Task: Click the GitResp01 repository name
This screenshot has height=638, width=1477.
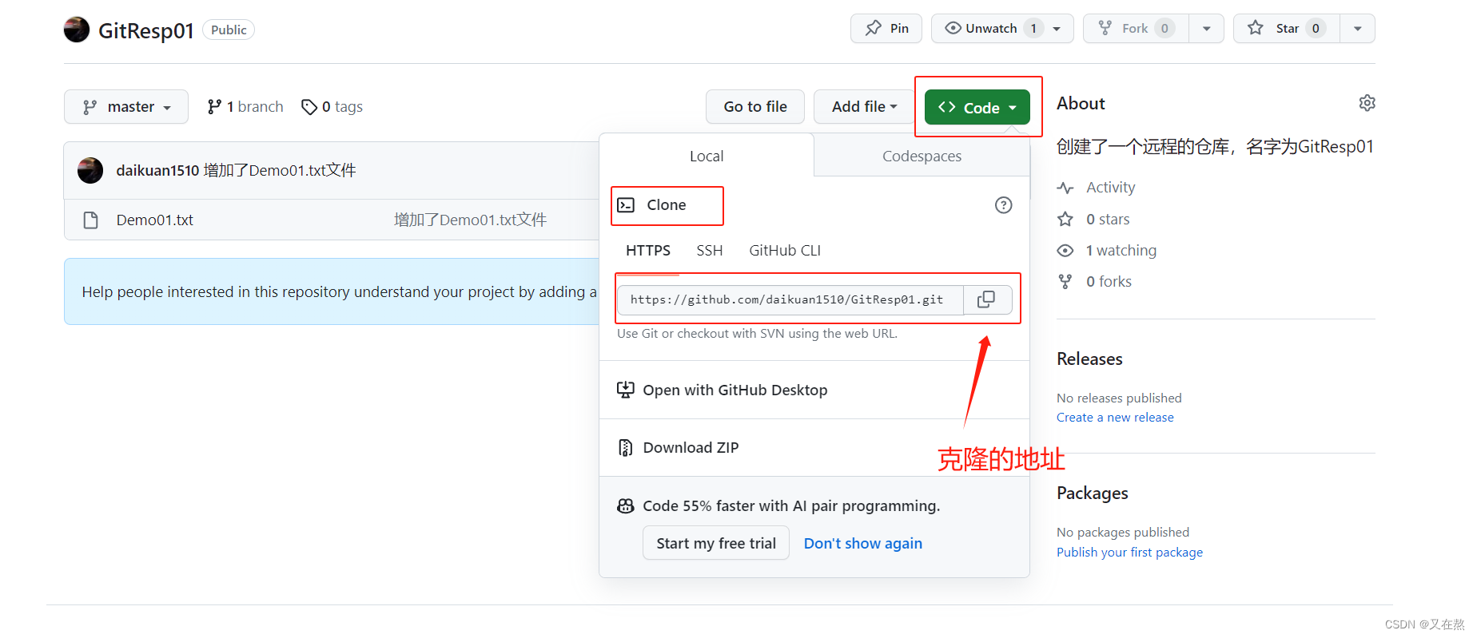Action: (x=146, y=30)
